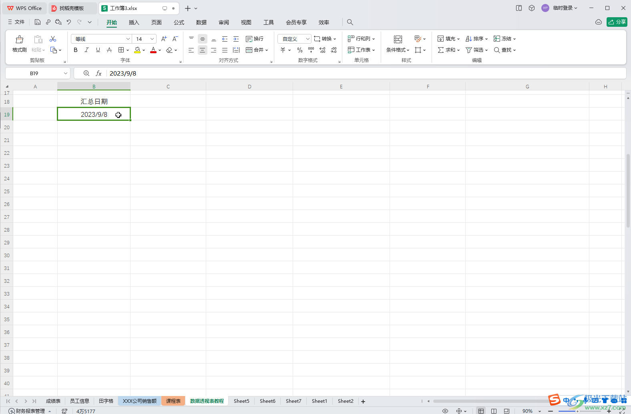The image size is (631, 414).
Task: Switch to normal view in status bar
Action: (x=481, y=411)
